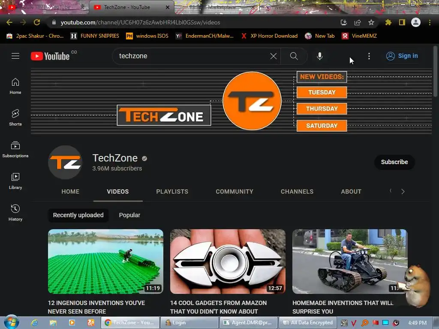Viewport: 439px width, 329px height.
Task: Play the Homemade Inventions tracked vehicle thumbnail
Action: click(x=350, y=261)
